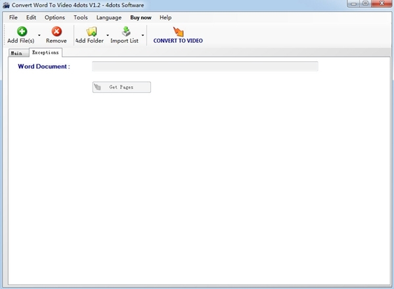394x289 pixels.
Task: Click the green Add File(s) icon
Action: [x=21, y=32]
